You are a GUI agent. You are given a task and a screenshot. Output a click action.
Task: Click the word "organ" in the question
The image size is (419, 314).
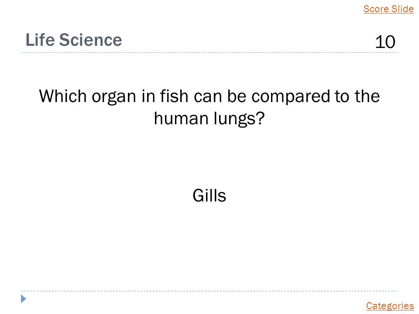[114, 97]
